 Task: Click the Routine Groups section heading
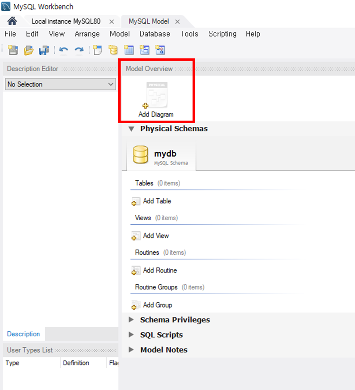coord(156,287)
